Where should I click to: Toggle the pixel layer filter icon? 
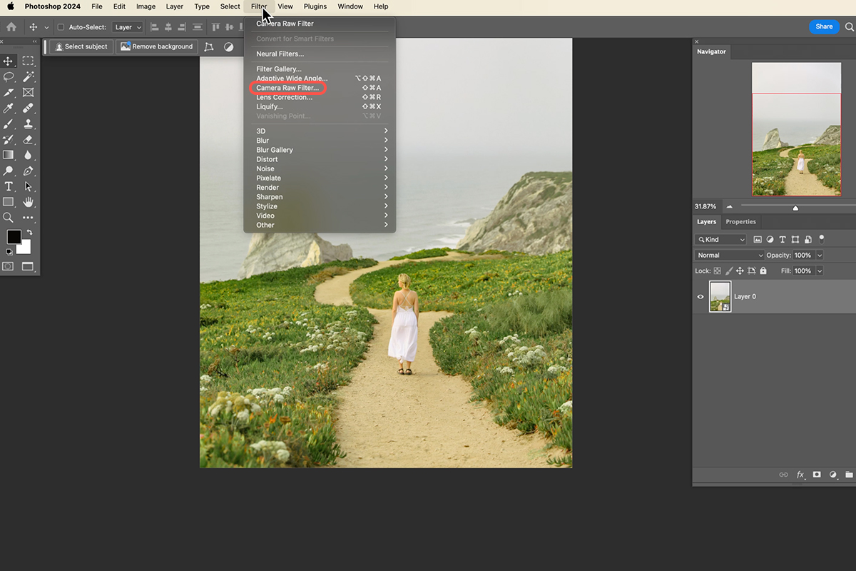point(758,240)
